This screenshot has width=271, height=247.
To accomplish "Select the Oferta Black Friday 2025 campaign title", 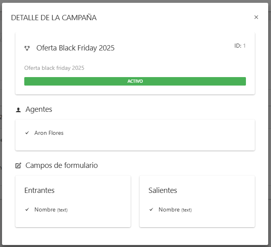I will 75,48.
